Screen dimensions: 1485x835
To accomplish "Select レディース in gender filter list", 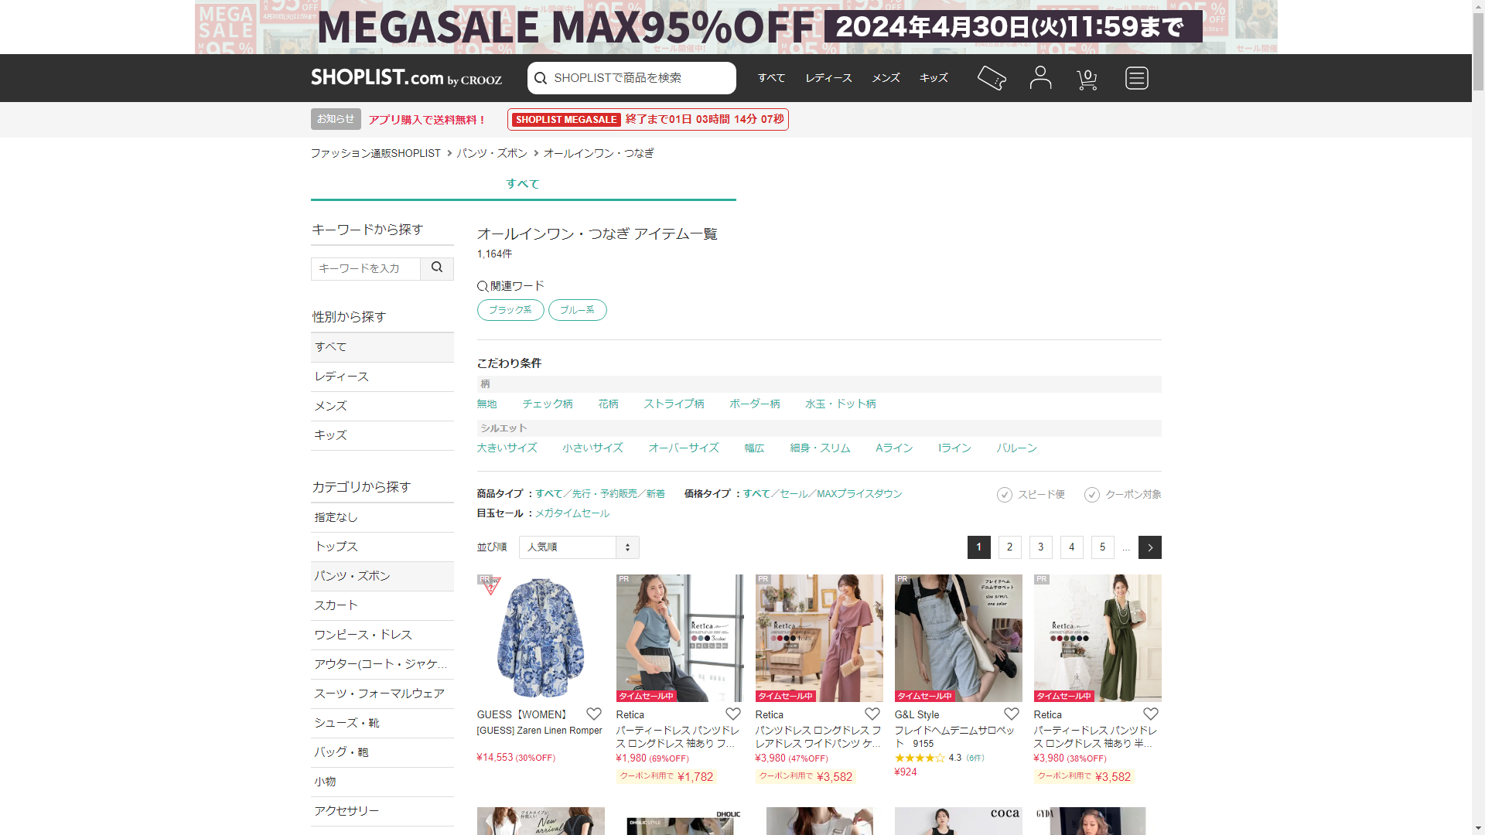I will point(342,377).
